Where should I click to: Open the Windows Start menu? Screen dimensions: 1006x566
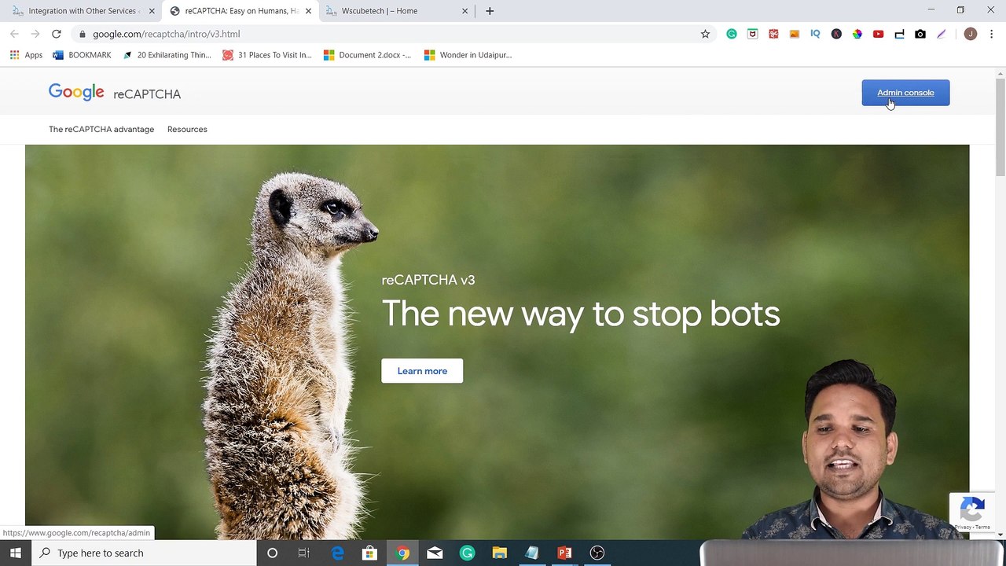(16, 553)
